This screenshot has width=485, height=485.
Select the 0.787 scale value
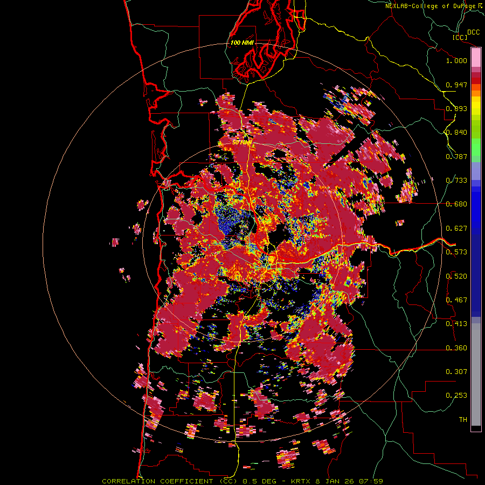click(456, 156)
